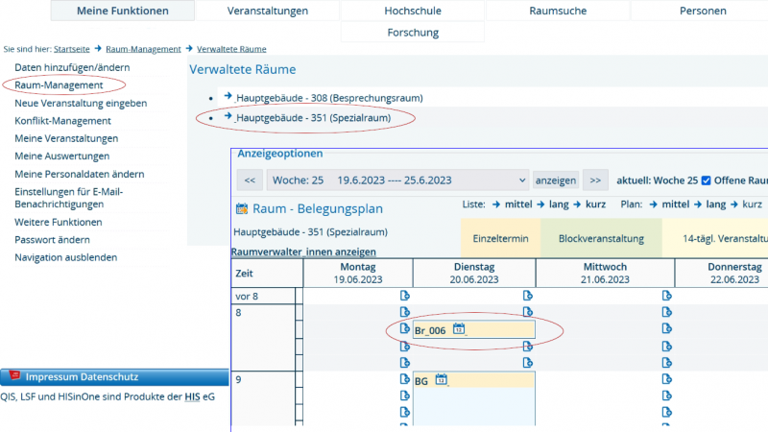Switch to Veranstaltungen tab
Image resolution: width=768 pixels, height=432 pixels.
(x=268, y=11)
